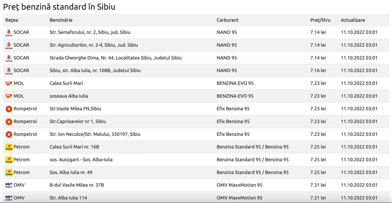Click the Rețea column header

pos(12,20)
